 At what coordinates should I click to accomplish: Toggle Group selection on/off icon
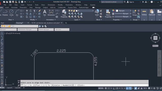point(138,17)
